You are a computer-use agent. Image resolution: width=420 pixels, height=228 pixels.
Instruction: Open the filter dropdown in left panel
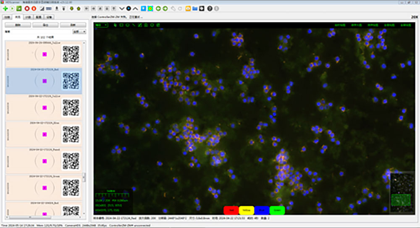point(79,31)
